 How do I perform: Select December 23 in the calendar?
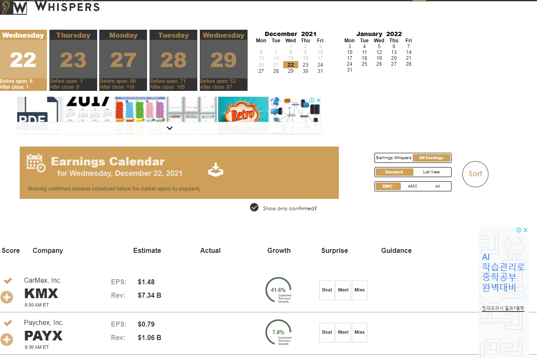(x=305, y=65)
